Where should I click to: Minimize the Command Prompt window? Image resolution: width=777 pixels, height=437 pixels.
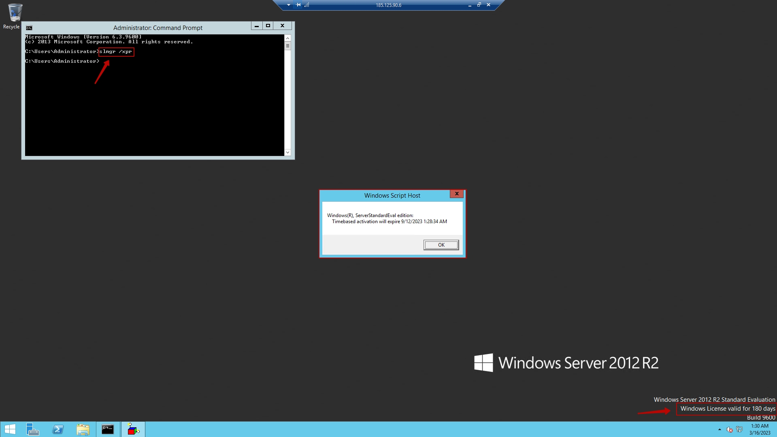[257, 26]
